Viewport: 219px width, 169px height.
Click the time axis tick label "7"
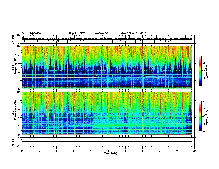click(143, 151)
